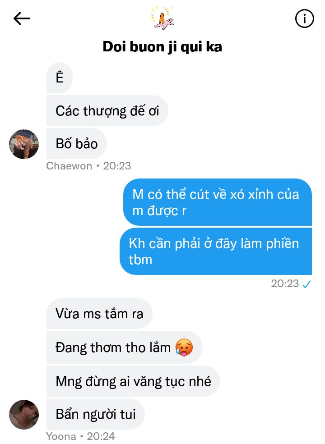Open conversation info via the circled i icon
Screen dimensions: 325x444
304,18
